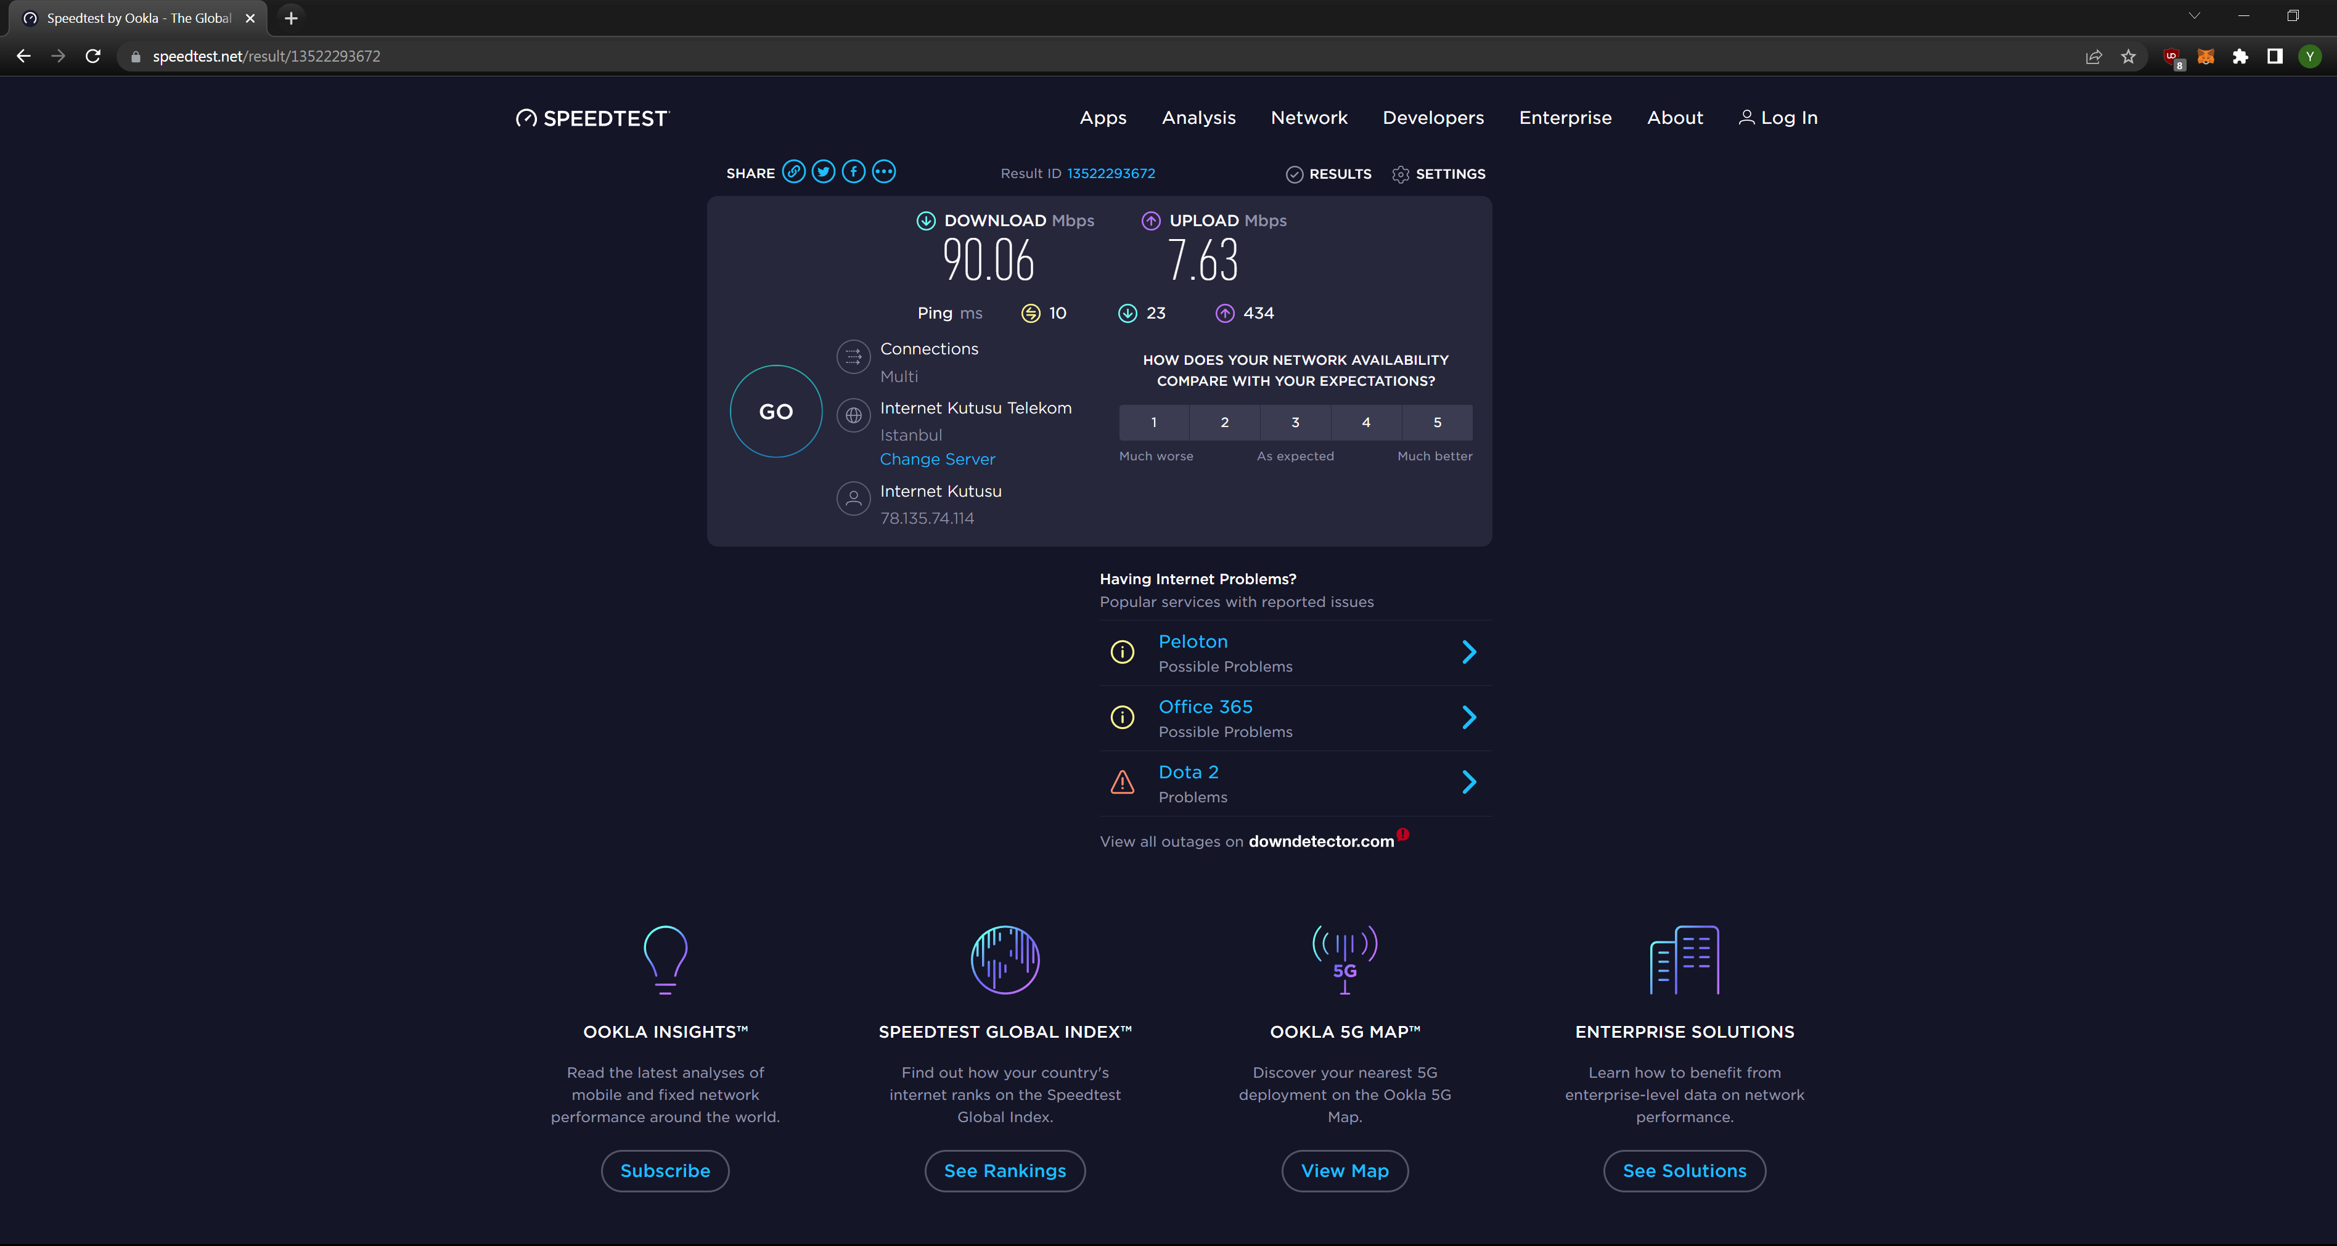Click the Enterprise Solutions building icon
The width and height of the screenshot is (2337, 1246).
point(1685,960)
